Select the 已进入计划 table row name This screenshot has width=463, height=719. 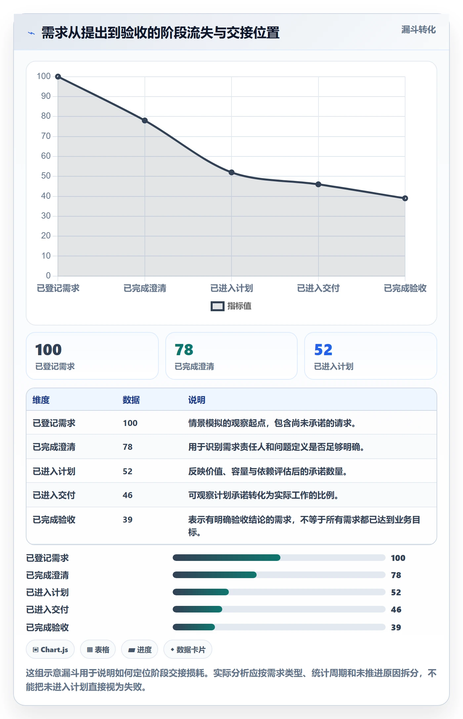coord(54,471)
